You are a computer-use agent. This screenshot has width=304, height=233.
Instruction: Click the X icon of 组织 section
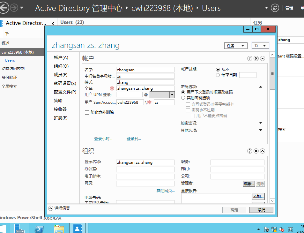tap(256, 151)
